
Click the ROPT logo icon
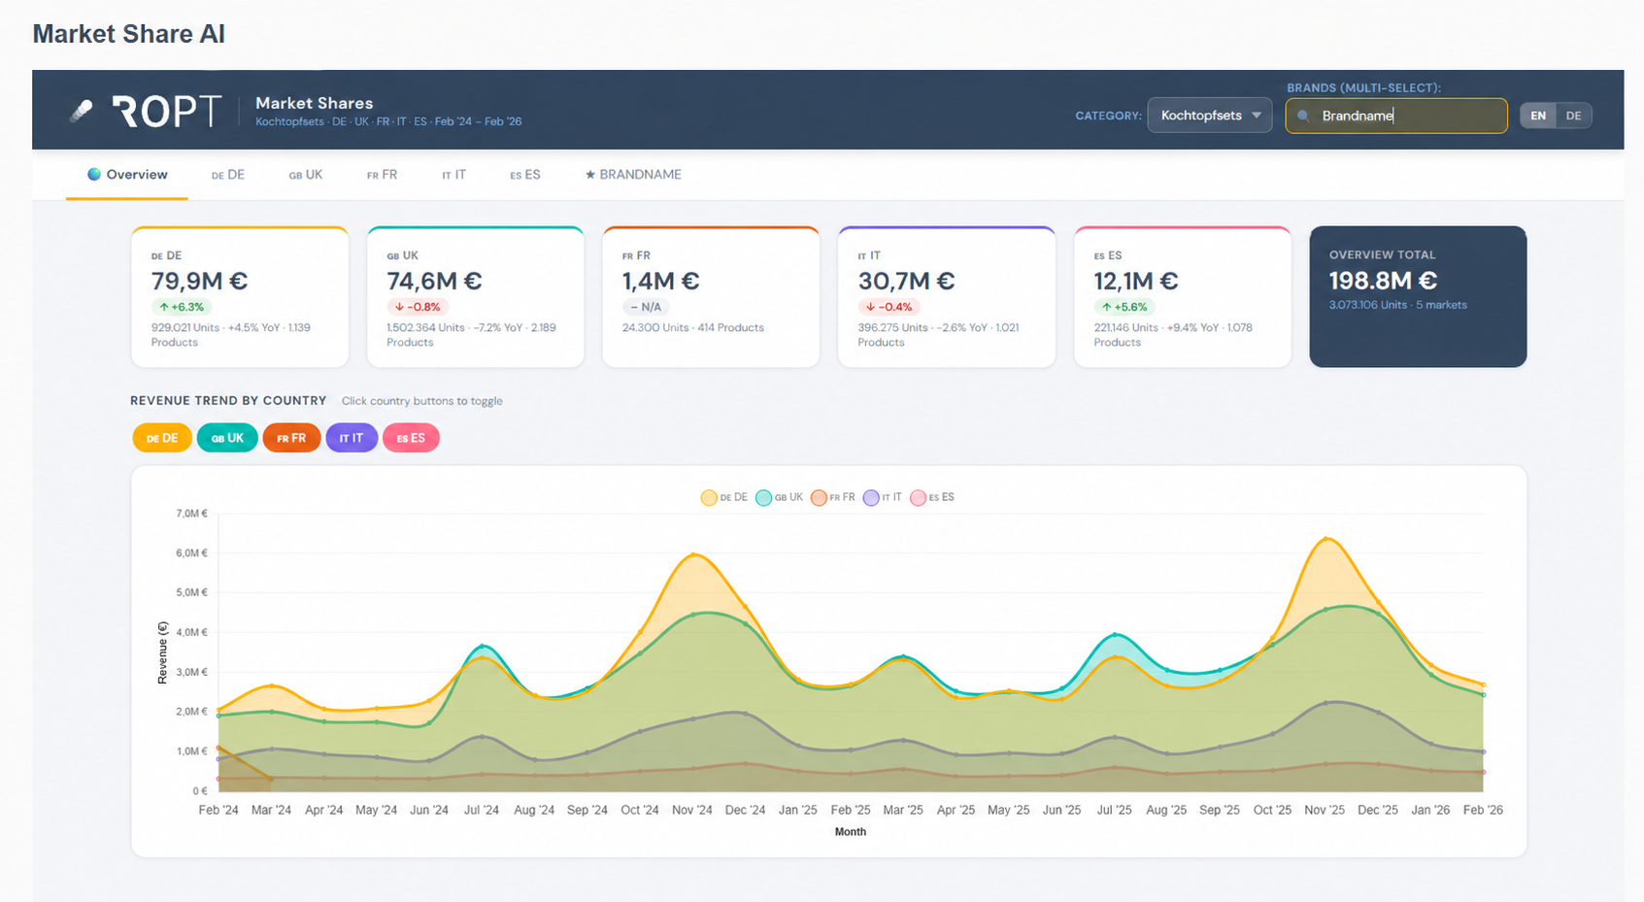(x=83, y=111)
